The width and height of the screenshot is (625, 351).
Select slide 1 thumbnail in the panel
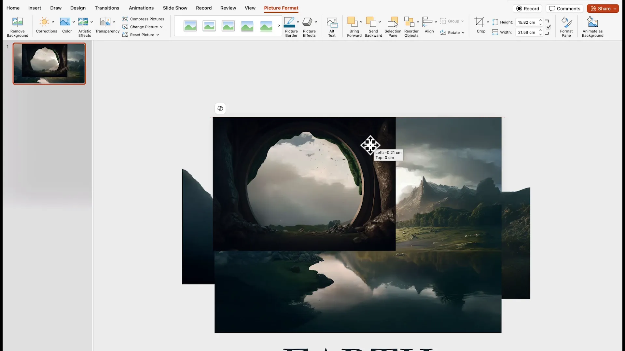(49, 63)
